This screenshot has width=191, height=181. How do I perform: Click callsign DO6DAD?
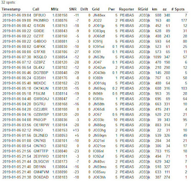coord(41,177)
